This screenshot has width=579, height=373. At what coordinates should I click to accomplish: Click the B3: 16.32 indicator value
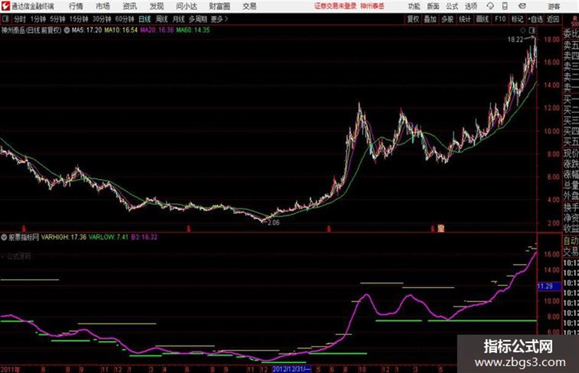[144, 237]
